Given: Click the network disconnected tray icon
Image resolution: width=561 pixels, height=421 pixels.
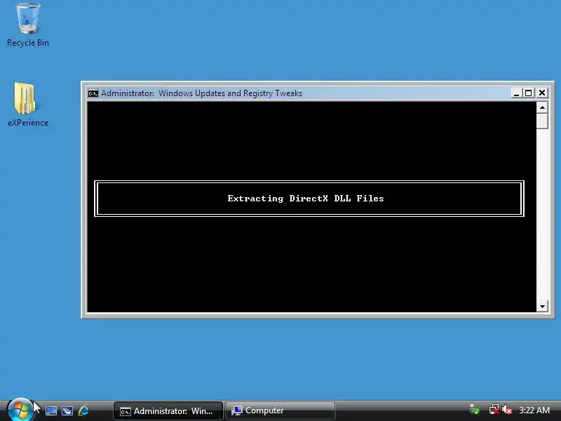Looking at the screenshot, I should [x=494, y=410].
